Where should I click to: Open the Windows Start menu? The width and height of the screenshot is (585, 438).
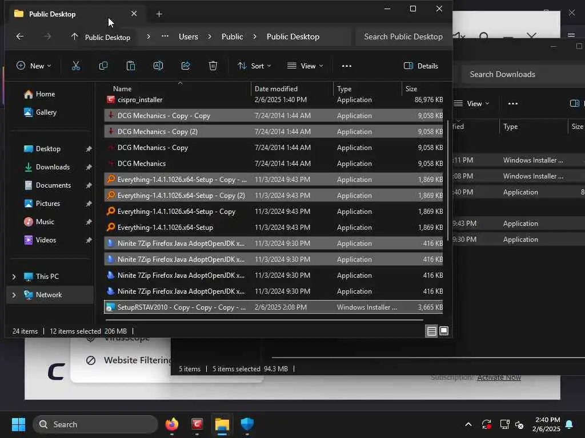click(x=18, y=424)
